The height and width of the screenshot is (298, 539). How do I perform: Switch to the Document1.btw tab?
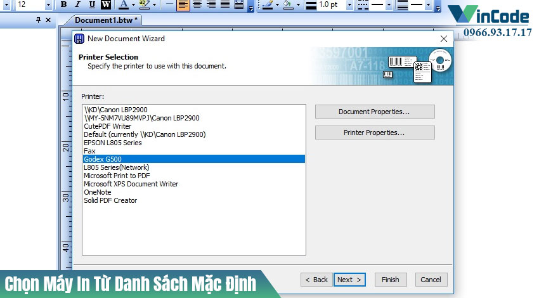point(106,20)
